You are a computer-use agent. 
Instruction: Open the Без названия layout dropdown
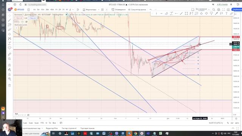209,9
